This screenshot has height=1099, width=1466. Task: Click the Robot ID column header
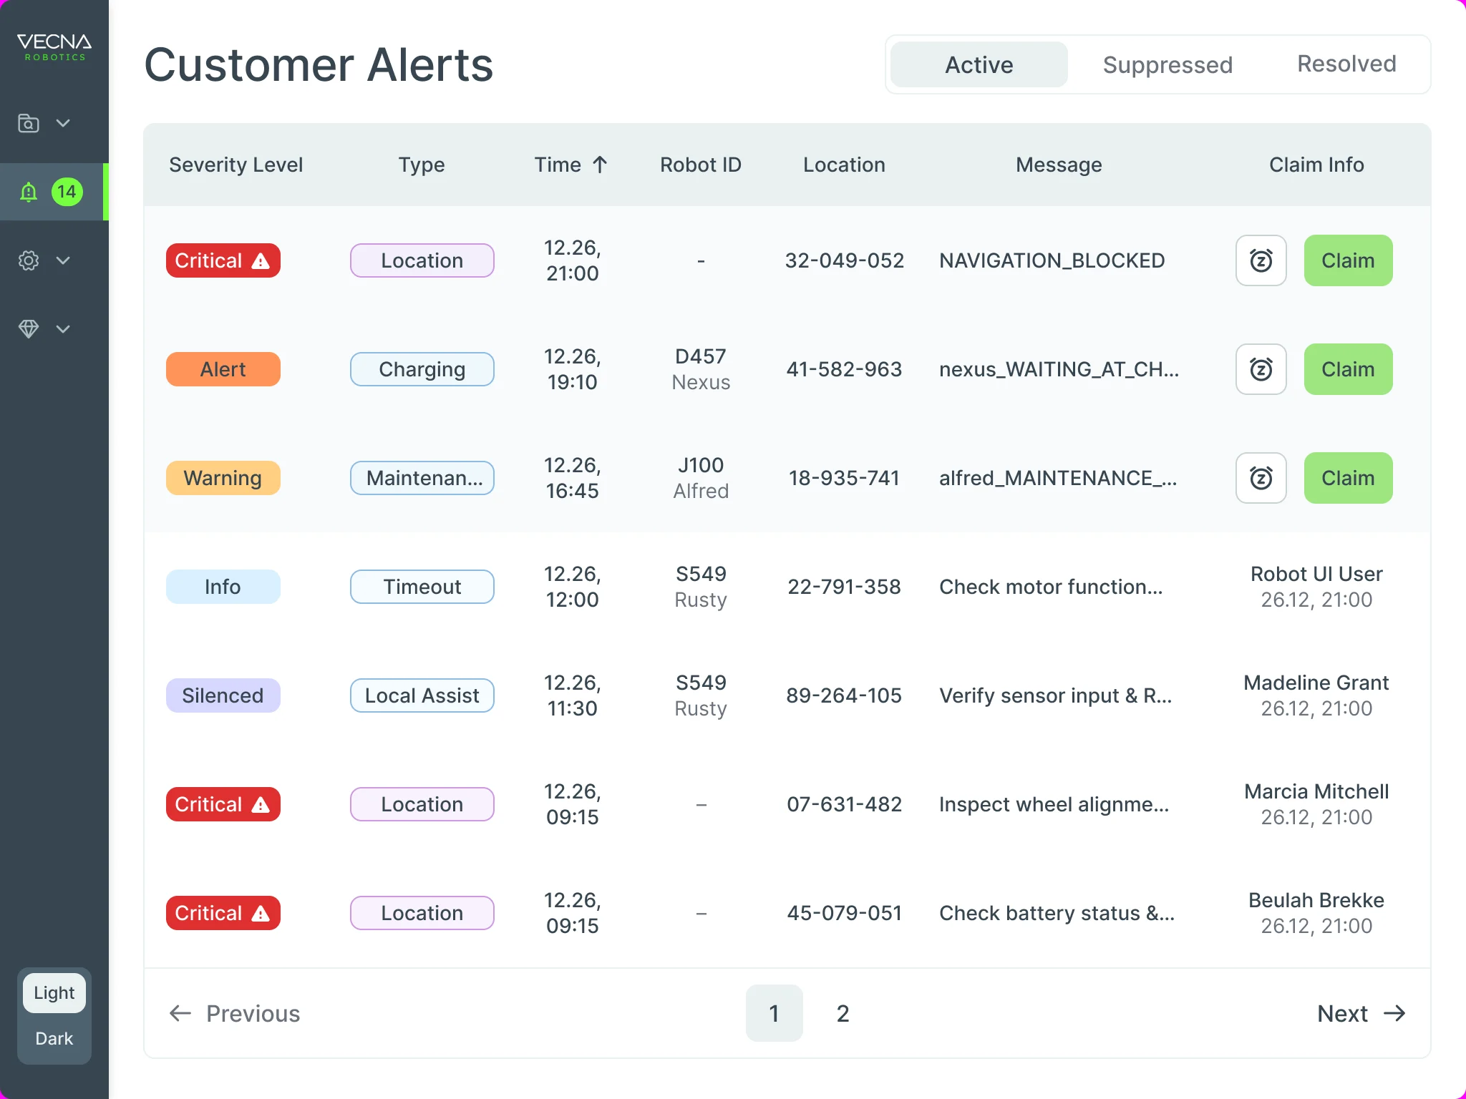pos(701,165)
